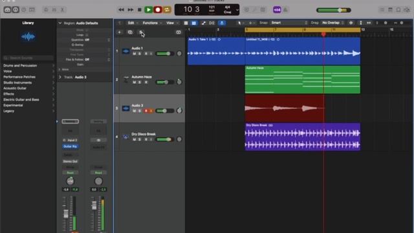Open the Loop Browser button at top right
This screenshot has height=233, width=414.
[x=398, y=10]
